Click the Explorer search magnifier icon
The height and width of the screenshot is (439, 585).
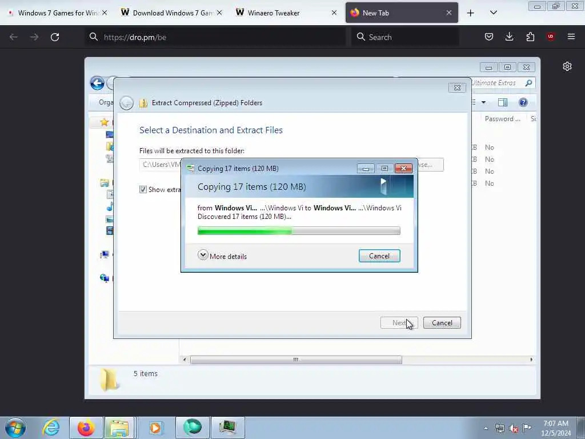click(528, 83)
